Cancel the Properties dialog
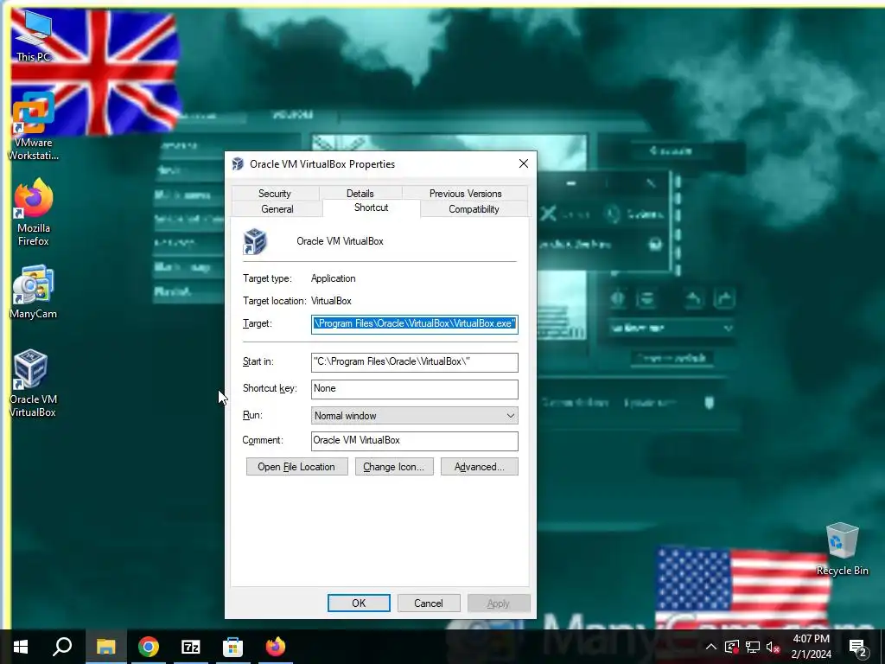The width and height of the screenshot is (885, 664). click(429, 603)
